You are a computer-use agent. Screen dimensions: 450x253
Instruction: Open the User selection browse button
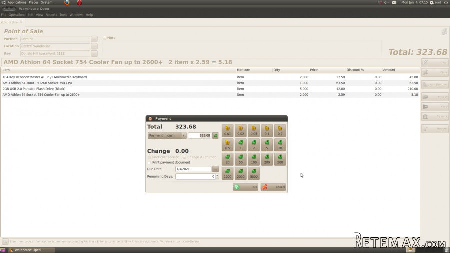(x=94, y=53)
